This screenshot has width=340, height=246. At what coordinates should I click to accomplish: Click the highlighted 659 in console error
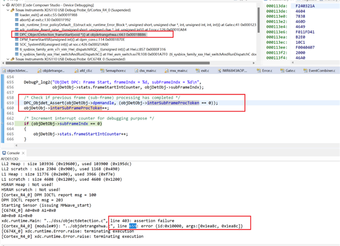pyautogui.click(x=133, y=226)
